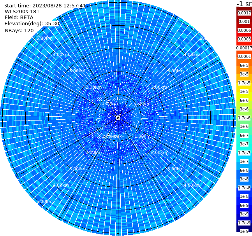Select the 0.0006 colorbar tick label
This screenshot has height=236, width=252.
[244, 30]
